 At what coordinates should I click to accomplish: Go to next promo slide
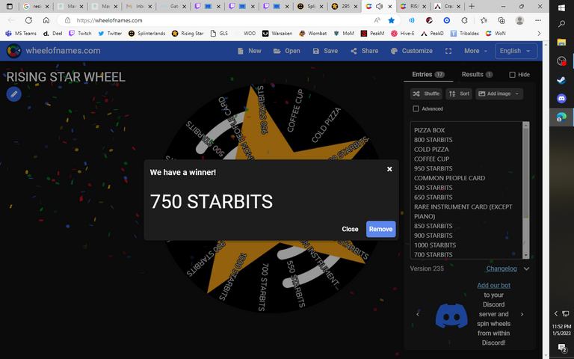pos(522,314)
